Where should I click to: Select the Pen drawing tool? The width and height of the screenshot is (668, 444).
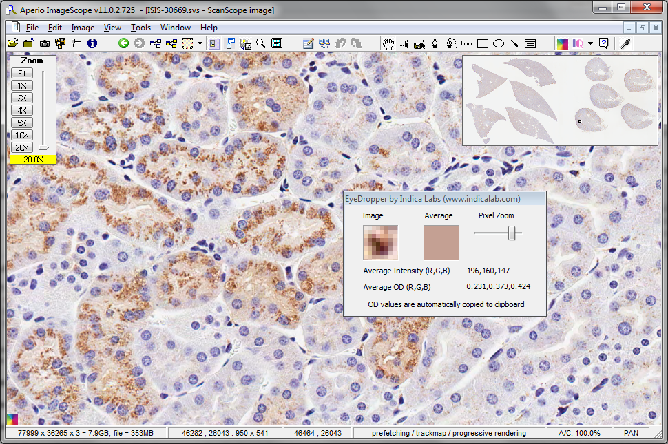coord(435,43)
